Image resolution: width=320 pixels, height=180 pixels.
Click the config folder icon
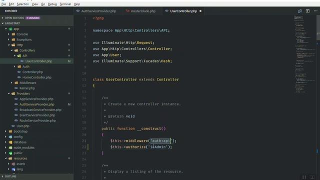[10, 136]
